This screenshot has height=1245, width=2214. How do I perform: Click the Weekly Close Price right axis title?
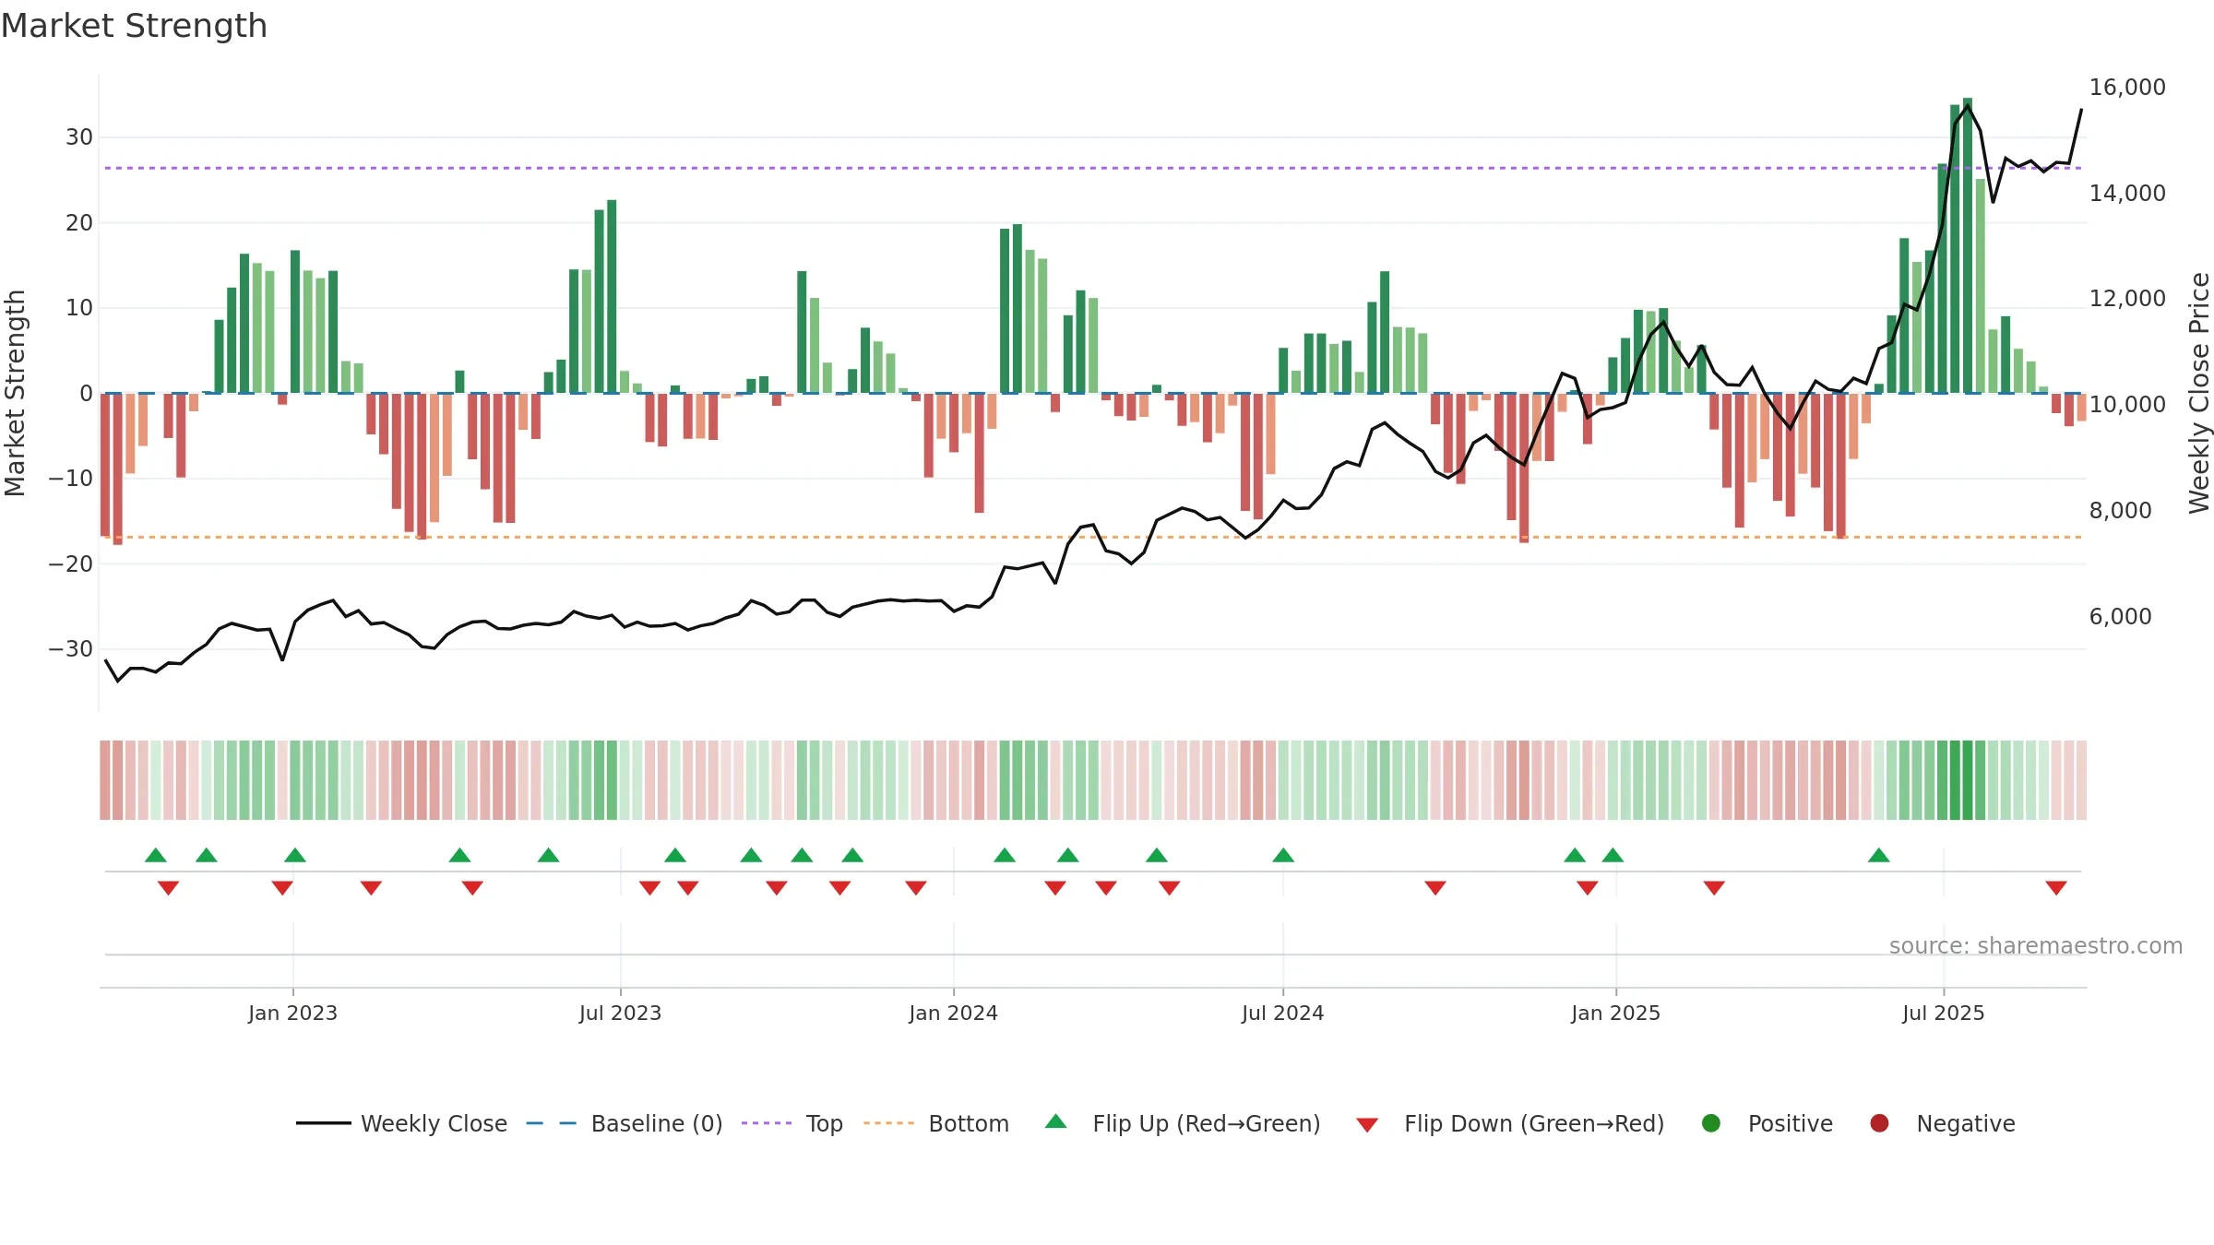pos(2199,393)
